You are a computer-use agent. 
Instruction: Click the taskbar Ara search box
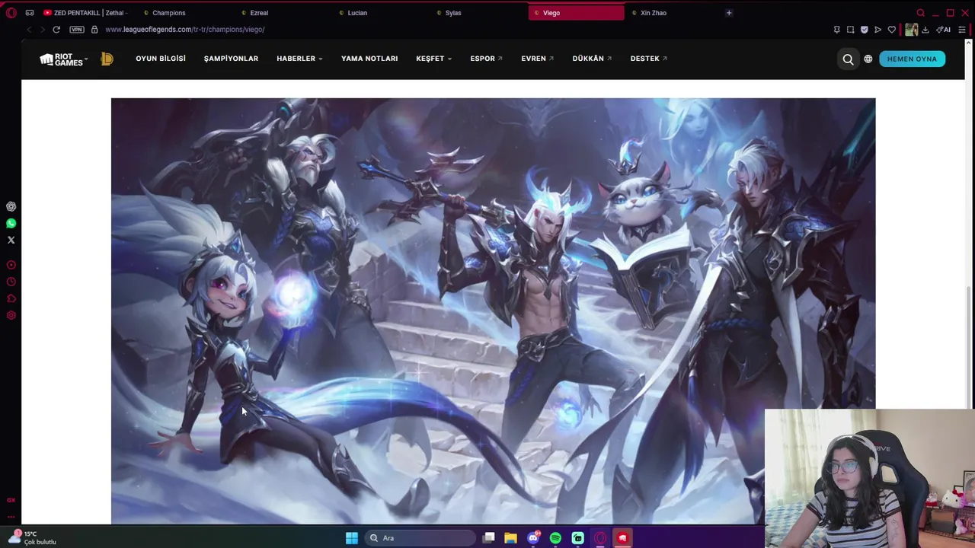point(420,538)
